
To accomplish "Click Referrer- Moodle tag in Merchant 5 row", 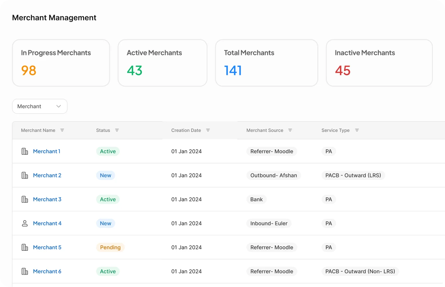I will point(272,247).
